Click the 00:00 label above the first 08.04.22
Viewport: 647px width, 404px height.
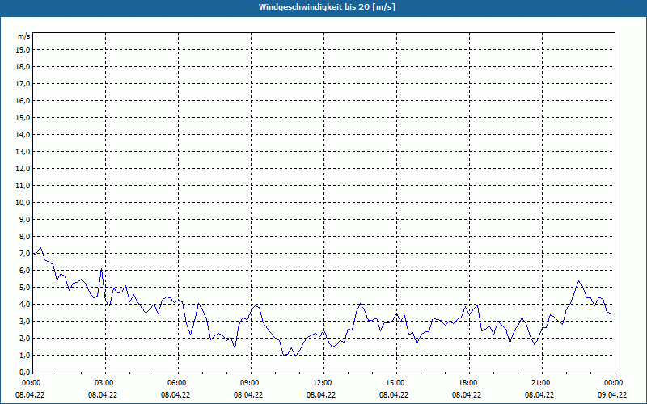pos(30,383)
